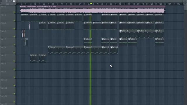Viewport: 187px width, 105px height.
Task: Open the clip menu of Pattern 2 at bar 69
Action: 93,23
